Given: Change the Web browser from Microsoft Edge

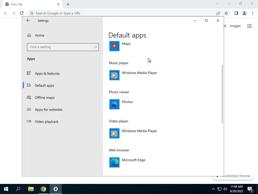Looking at the screenshot, I should pos(127,162).
